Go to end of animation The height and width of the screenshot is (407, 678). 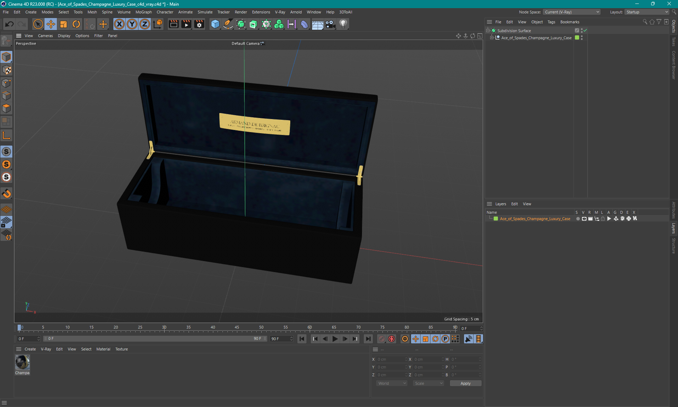click(368, 339)
